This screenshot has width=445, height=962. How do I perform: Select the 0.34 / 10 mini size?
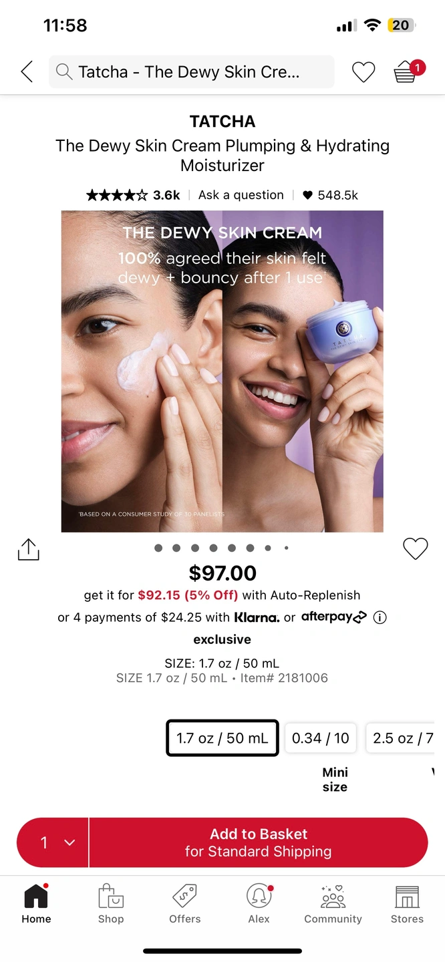point(321,738)
